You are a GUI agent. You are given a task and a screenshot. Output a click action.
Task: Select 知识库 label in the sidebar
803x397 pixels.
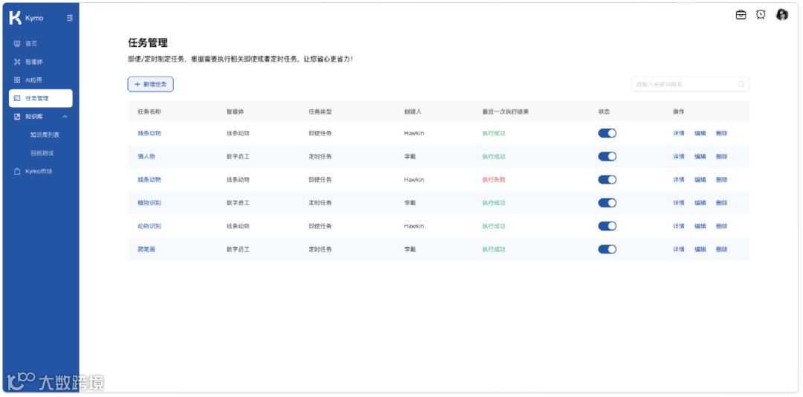[33, 117]
